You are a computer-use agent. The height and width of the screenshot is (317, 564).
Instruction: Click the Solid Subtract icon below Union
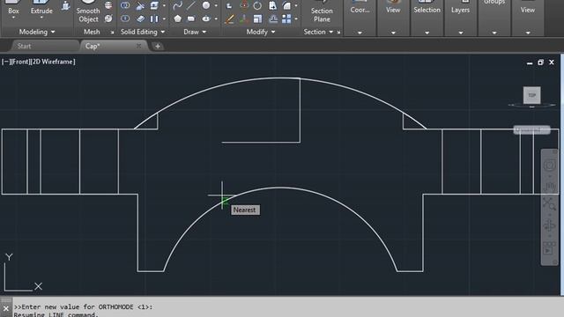(x=125, y=18)
